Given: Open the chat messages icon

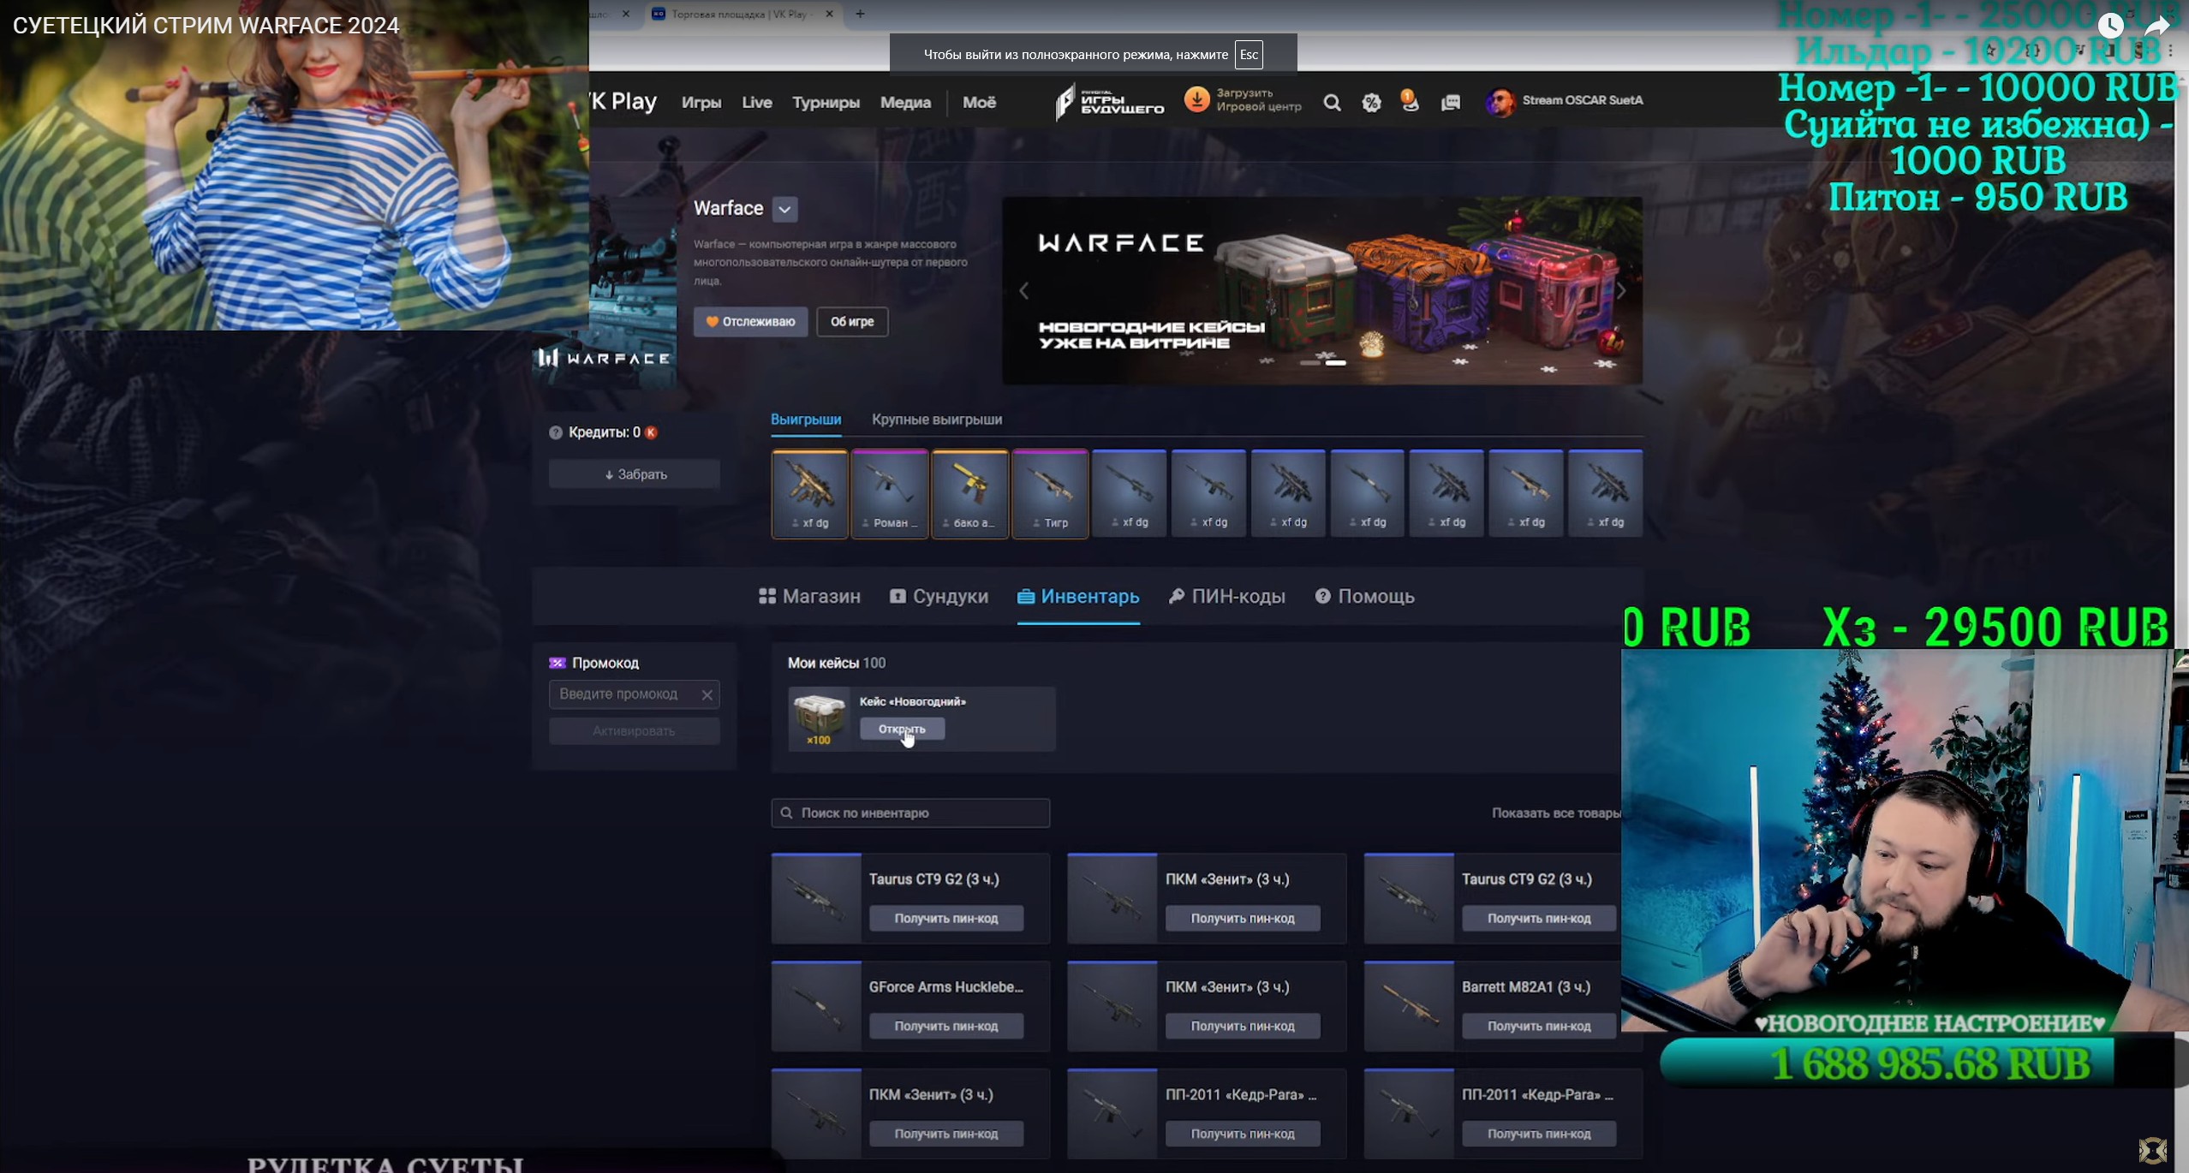Looking at the screenshot, I should [1451, 103].
